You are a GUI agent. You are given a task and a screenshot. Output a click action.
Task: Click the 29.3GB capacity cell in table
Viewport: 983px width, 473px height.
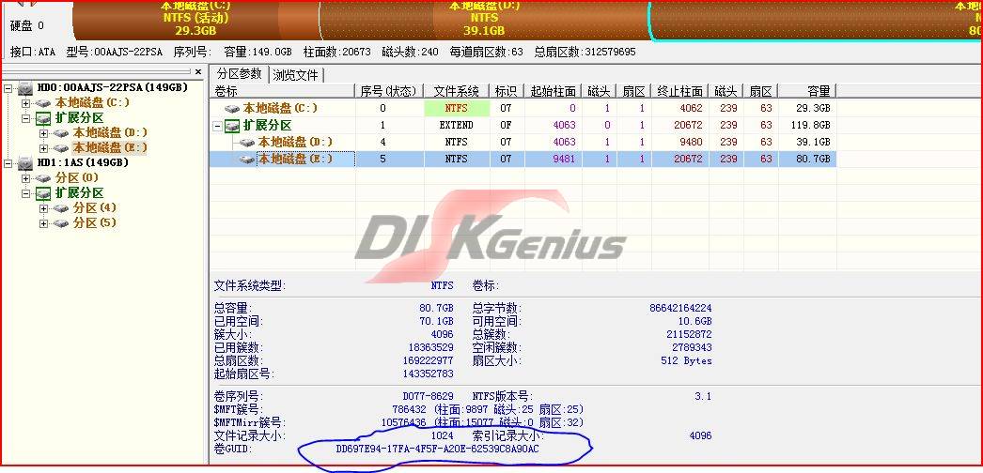tap(815, 108)
